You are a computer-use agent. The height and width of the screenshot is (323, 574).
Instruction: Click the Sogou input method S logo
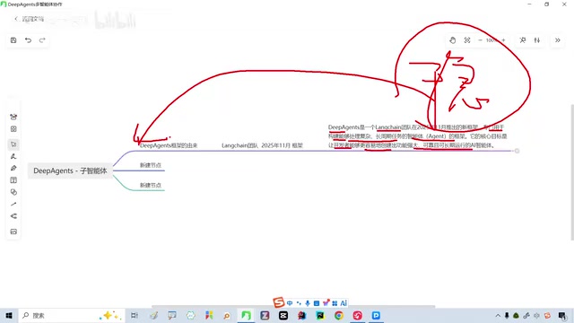pos(279,302)
